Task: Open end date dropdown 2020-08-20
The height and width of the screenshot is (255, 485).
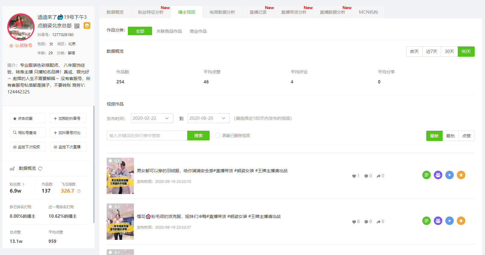Action: click(x=209, y=118)
